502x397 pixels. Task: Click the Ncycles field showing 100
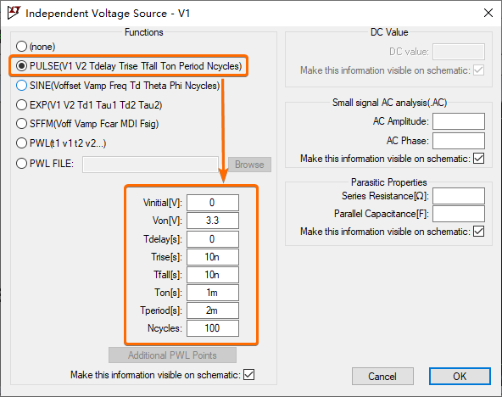pyautogui.click(x=213, y=328)
